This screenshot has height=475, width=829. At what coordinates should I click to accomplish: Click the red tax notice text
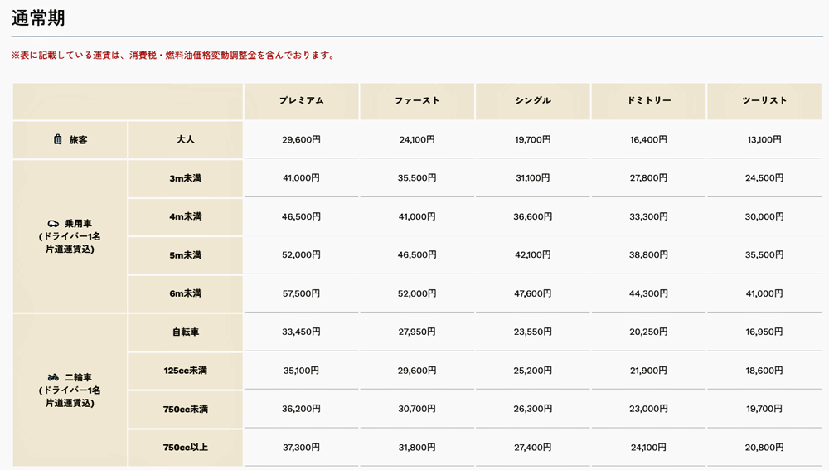174,56
